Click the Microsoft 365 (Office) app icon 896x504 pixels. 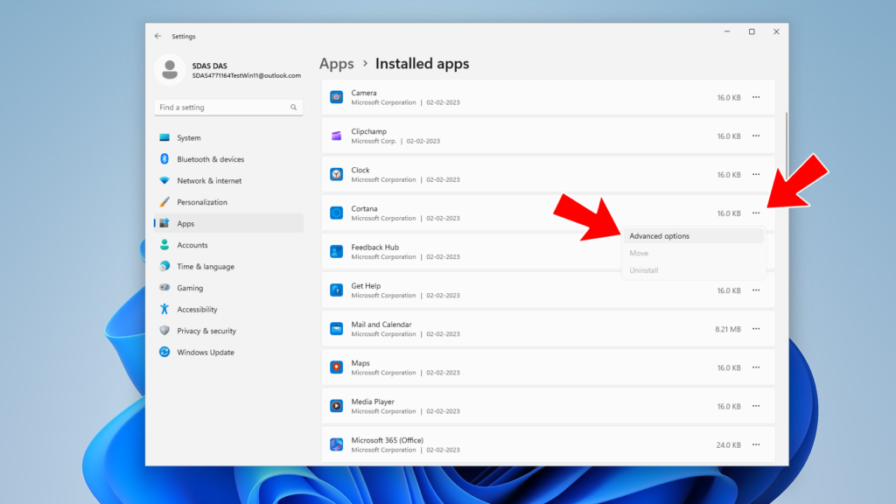(337, 444)
